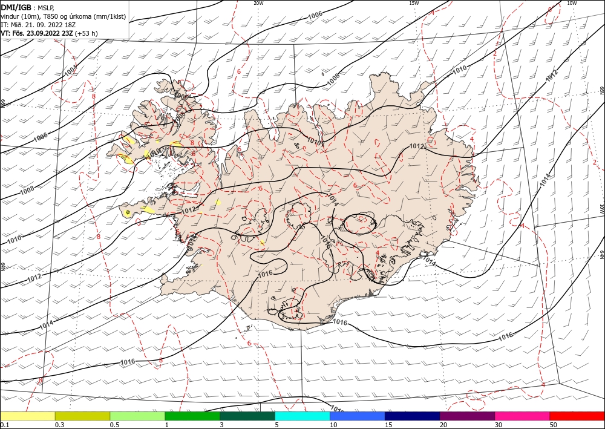This screenshot has width=605, height=429.
Task: Select the green 1–3 precipitation legend color
Action: pyautogui.click(x=192, y=416)
